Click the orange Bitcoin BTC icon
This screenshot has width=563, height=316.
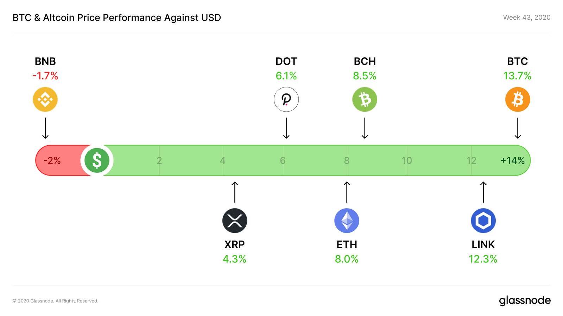click(517, 99)
